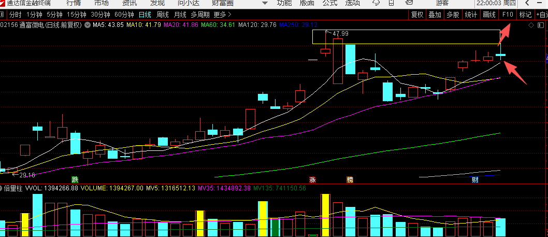
Task: Switch to 分时 chart
Action: pos(16,15)
